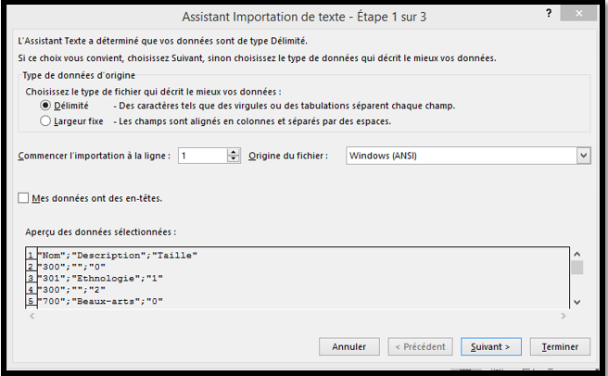Click the right arrow of horizontal scrollbar
Image resolution: width=608 pixels, height=376 pixels.
[x=559, y=317]
